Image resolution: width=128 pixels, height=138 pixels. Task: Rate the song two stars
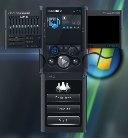click(68, 27)
